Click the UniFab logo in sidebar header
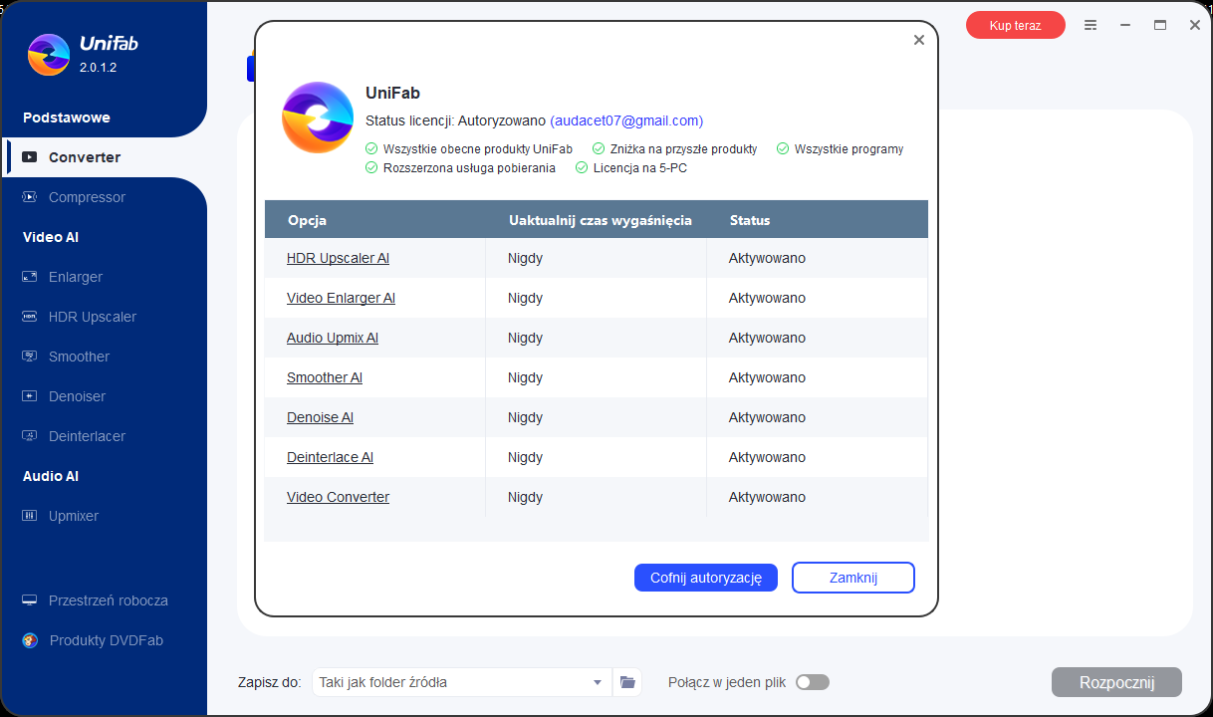The height and width of the screenshot is (717, 1213). [x=48, y=55]
